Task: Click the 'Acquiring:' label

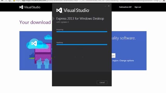Action: coord(60,30)
